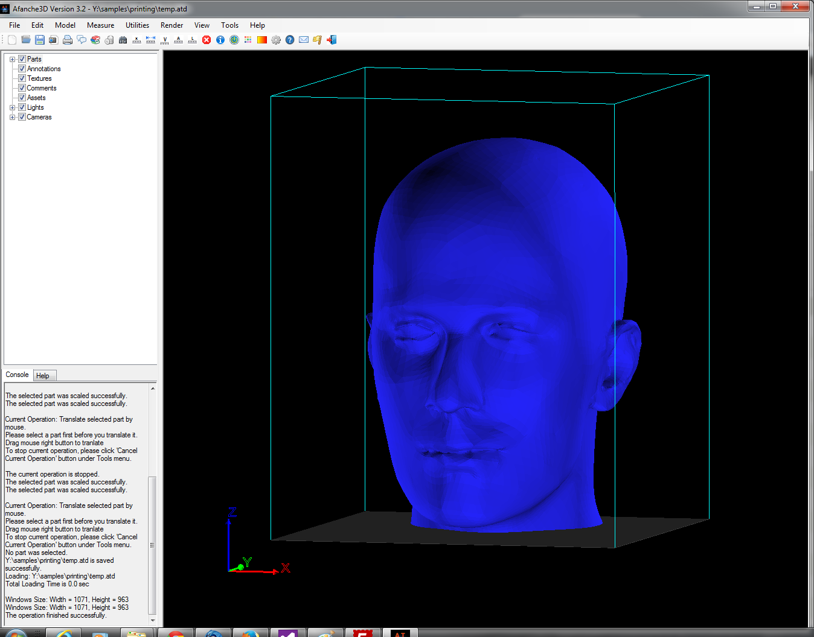814x637 pixels.
Task: Open settings with the gear icon
Action: click(276, 40)
